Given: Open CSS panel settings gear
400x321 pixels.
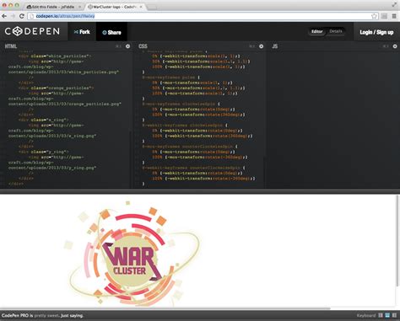Looking at the screenshot, I should (x=262, y=46).
